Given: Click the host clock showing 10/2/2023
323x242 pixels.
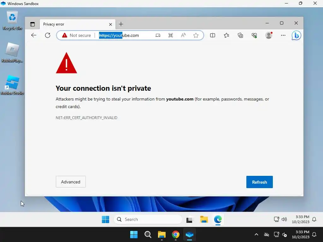Looking at the screenshot, I should click(x=301, y=234).
